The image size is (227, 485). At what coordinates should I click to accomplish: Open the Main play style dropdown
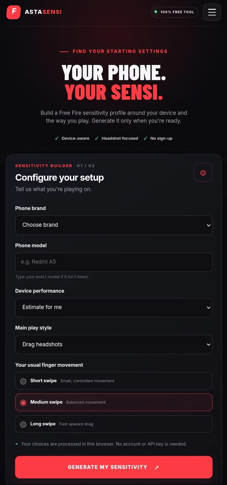[x=114, y=344]
